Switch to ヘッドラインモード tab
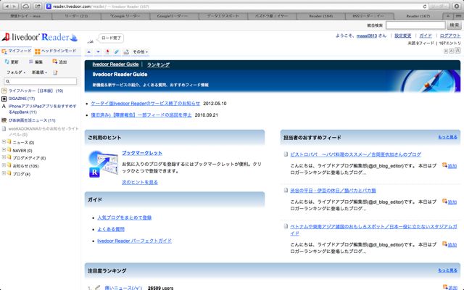The height and width of the screenshot is (290, 464). point(56,51)
